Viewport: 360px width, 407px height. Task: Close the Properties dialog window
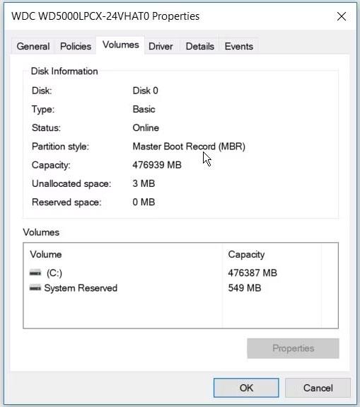click(342, 16)
